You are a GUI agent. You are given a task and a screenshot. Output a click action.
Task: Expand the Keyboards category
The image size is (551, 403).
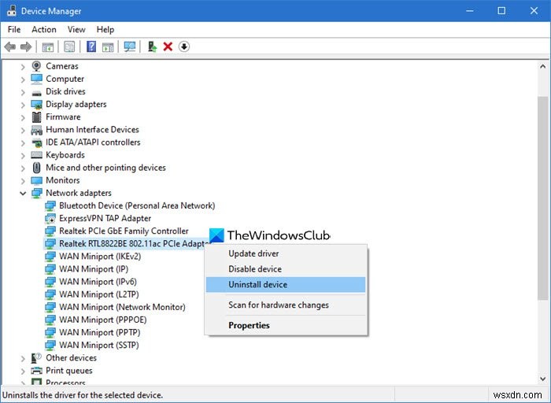pos(23,155)
